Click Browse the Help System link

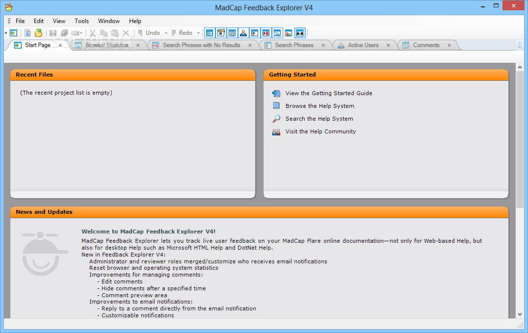coord(320,106)
